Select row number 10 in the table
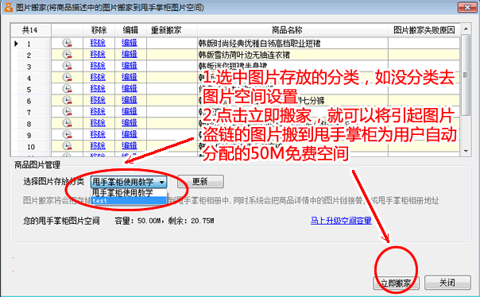 30,146
